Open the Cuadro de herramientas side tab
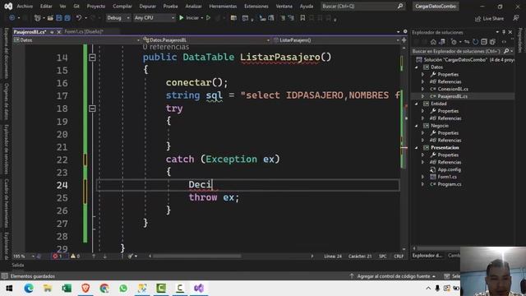 click(6, 203)
